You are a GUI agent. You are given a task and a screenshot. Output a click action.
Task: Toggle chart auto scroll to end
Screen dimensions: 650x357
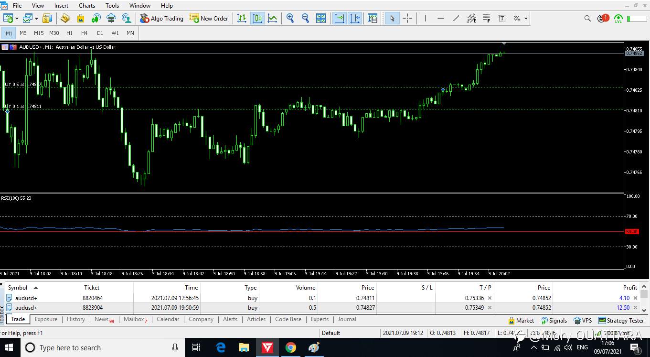pos(340,19)
